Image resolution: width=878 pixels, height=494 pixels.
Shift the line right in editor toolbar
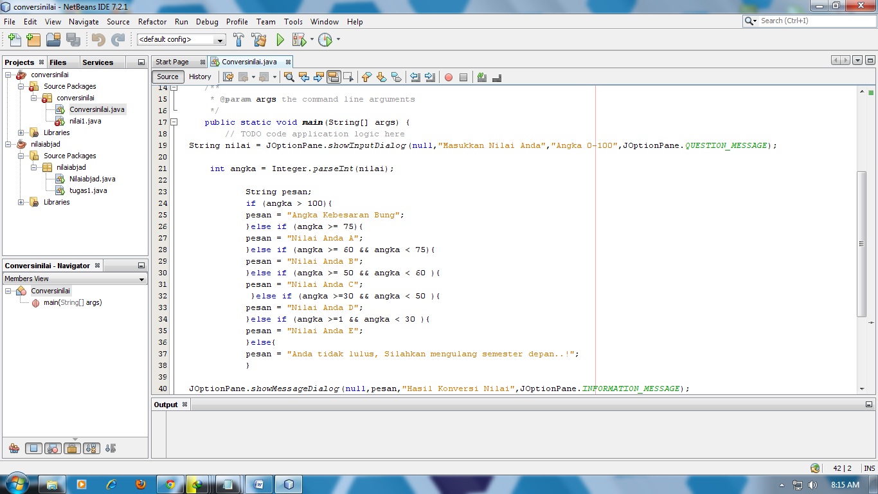click(x=430, y=77)
